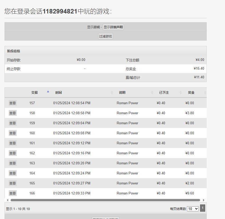
Task: View details of transaction 158
Action: tap(13, 113)
